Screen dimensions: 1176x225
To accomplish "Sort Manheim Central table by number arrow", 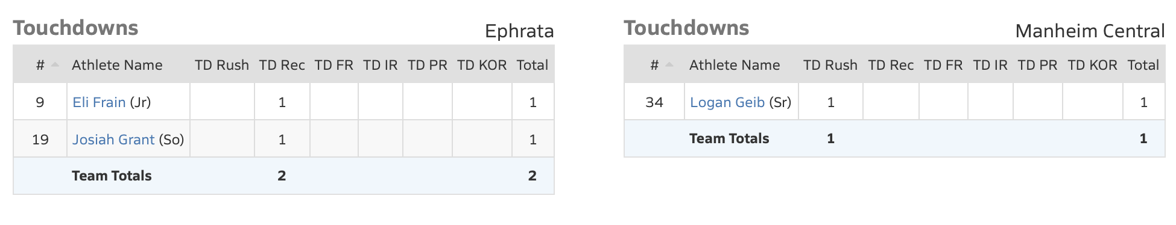I will click(x=669, y=65).
